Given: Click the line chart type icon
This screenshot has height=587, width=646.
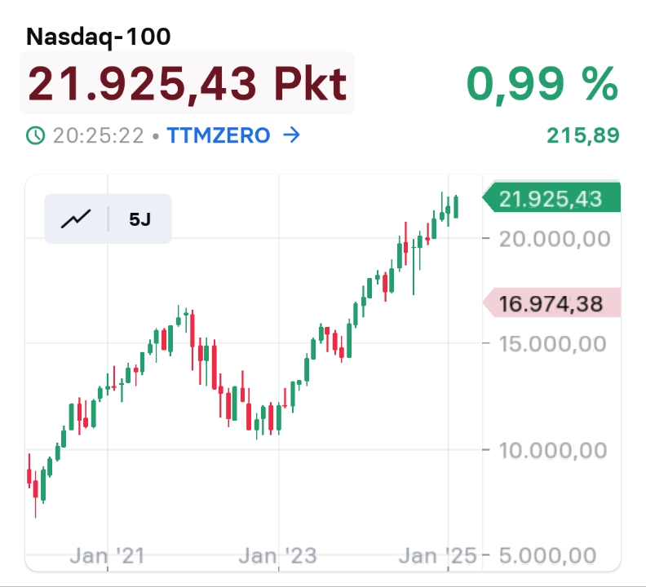Looking at the screenshot, I should click(76, 218).
